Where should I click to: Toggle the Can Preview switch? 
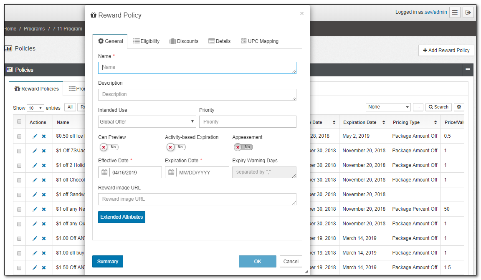[109, 147]
